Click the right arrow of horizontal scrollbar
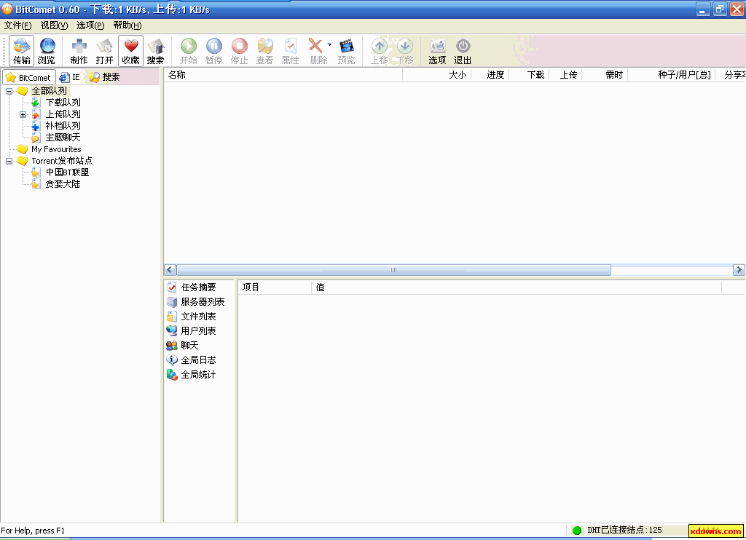Screen dimensions: 746x540 [x=739, y=270]
